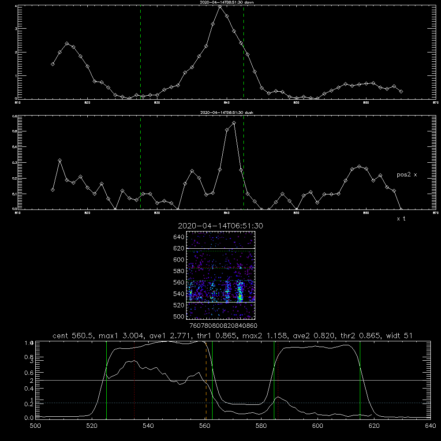
Task: Click the left green dashed line in dawn plot
Action: coord(140,52)
